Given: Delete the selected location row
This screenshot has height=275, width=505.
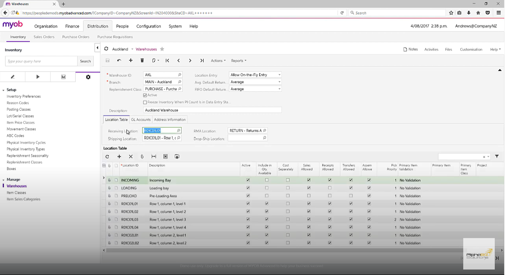Looking at the screenshot, I should (130, 156).
